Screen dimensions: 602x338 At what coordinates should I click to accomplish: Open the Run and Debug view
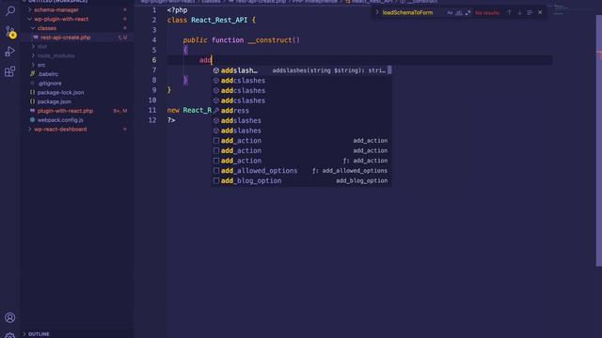pyautogui.click(x=10, y=52)
